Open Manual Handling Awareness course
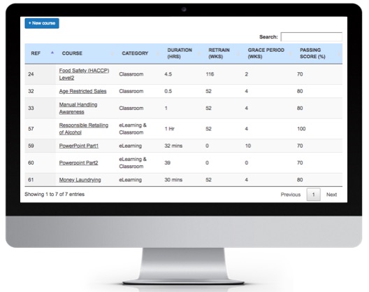The height and width of the screenshot is (292, 369). tap(78, 109)
